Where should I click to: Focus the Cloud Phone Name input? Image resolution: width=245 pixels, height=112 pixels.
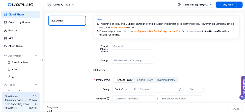coord(132,46)
